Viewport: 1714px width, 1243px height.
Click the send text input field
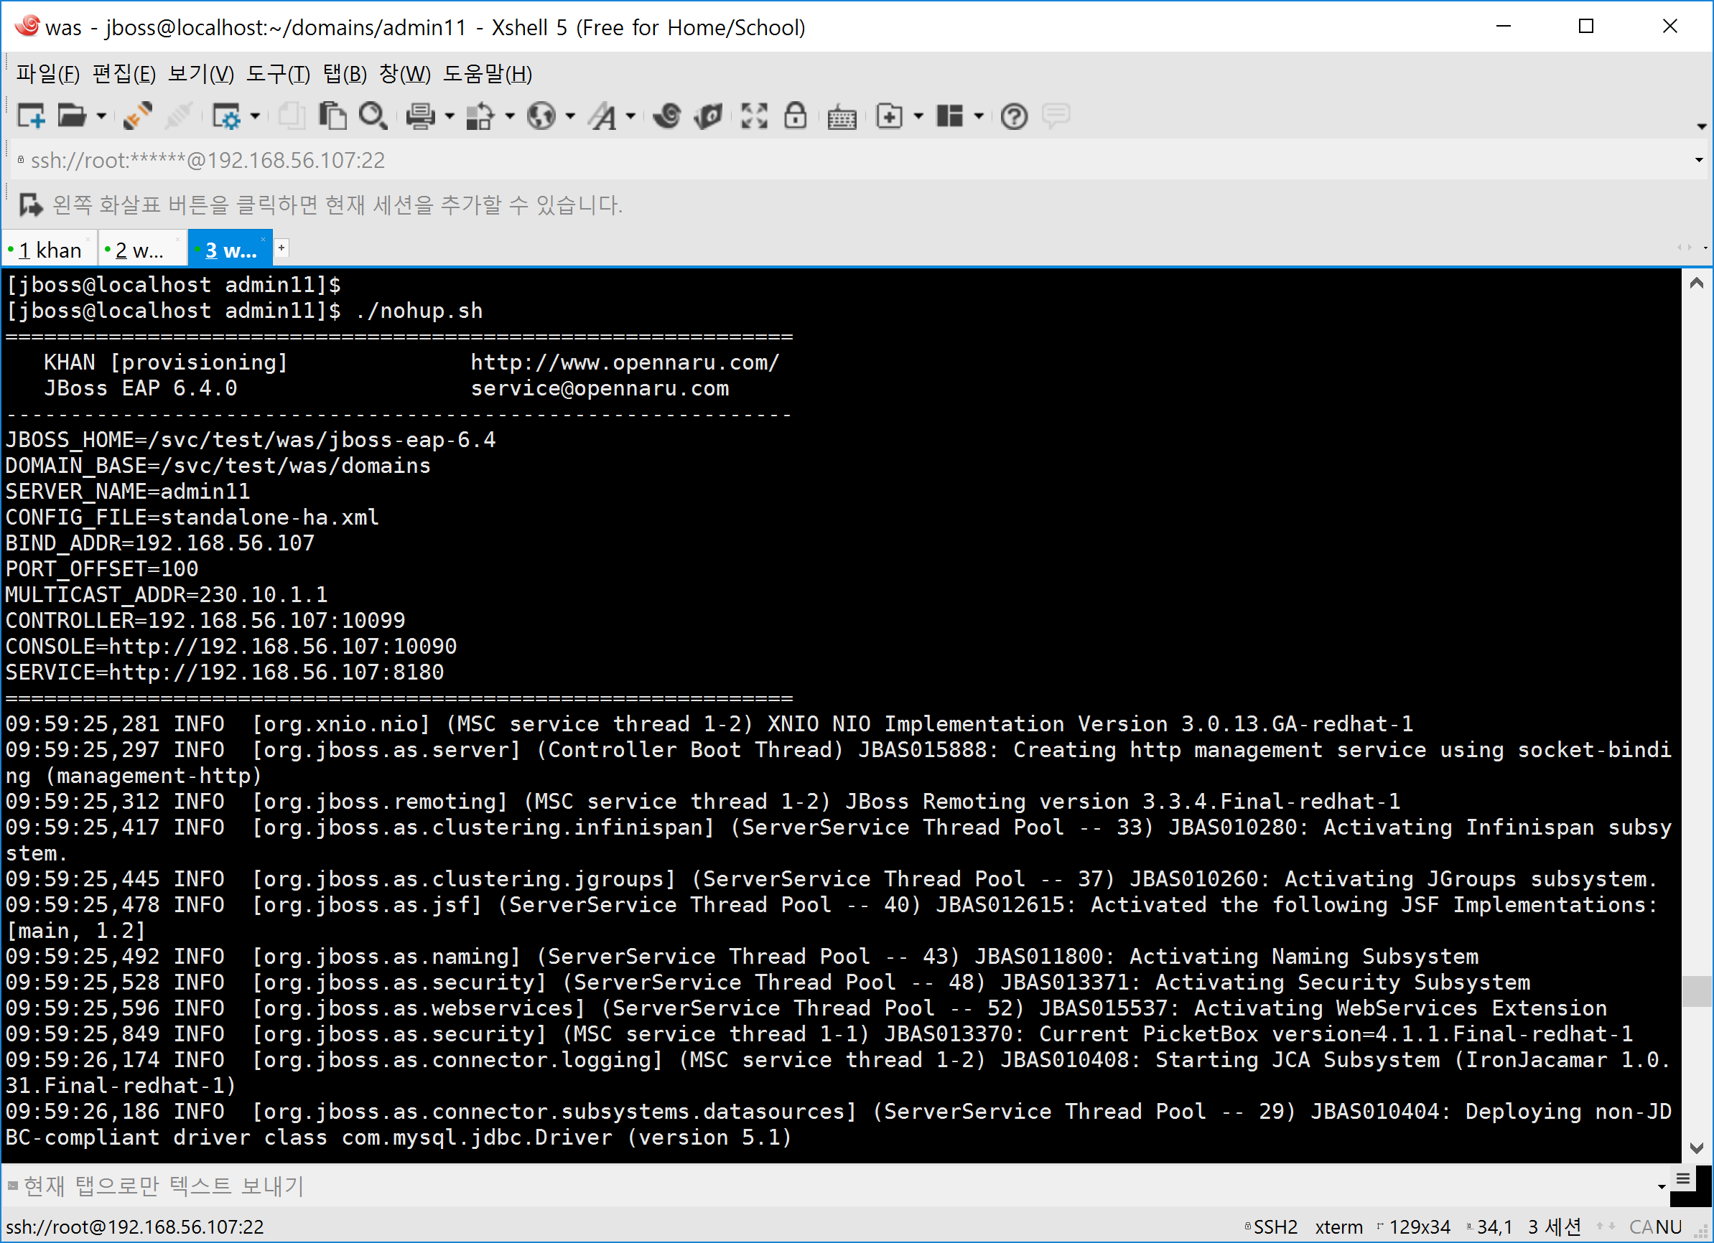pos(755,1186)
